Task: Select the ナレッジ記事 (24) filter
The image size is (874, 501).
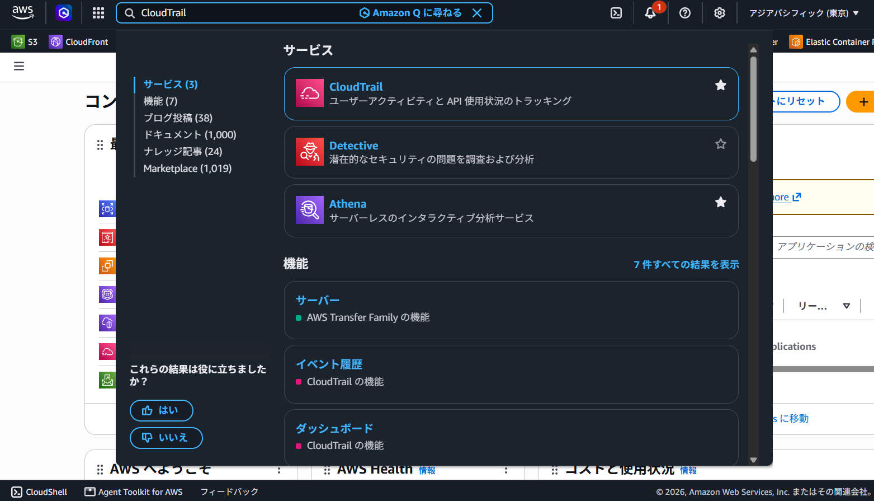Action: [x=183, y=152]
